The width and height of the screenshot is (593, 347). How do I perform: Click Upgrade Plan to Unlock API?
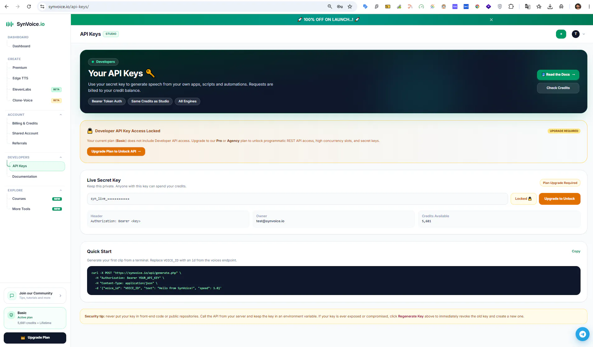[x=116, y=152]
